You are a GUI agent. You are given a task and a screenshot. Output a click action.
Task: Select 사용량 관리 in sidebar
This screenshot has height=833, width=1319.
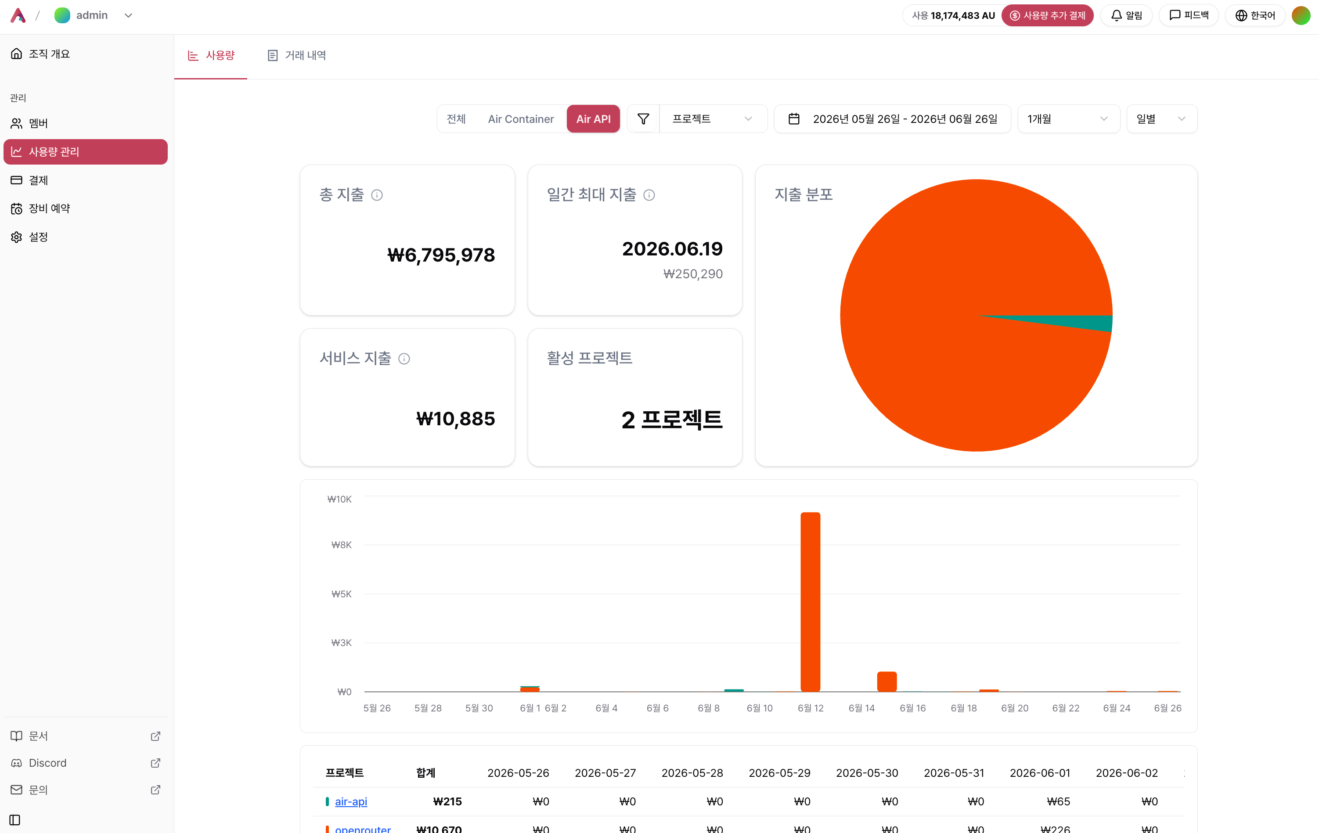pos(86,152)
